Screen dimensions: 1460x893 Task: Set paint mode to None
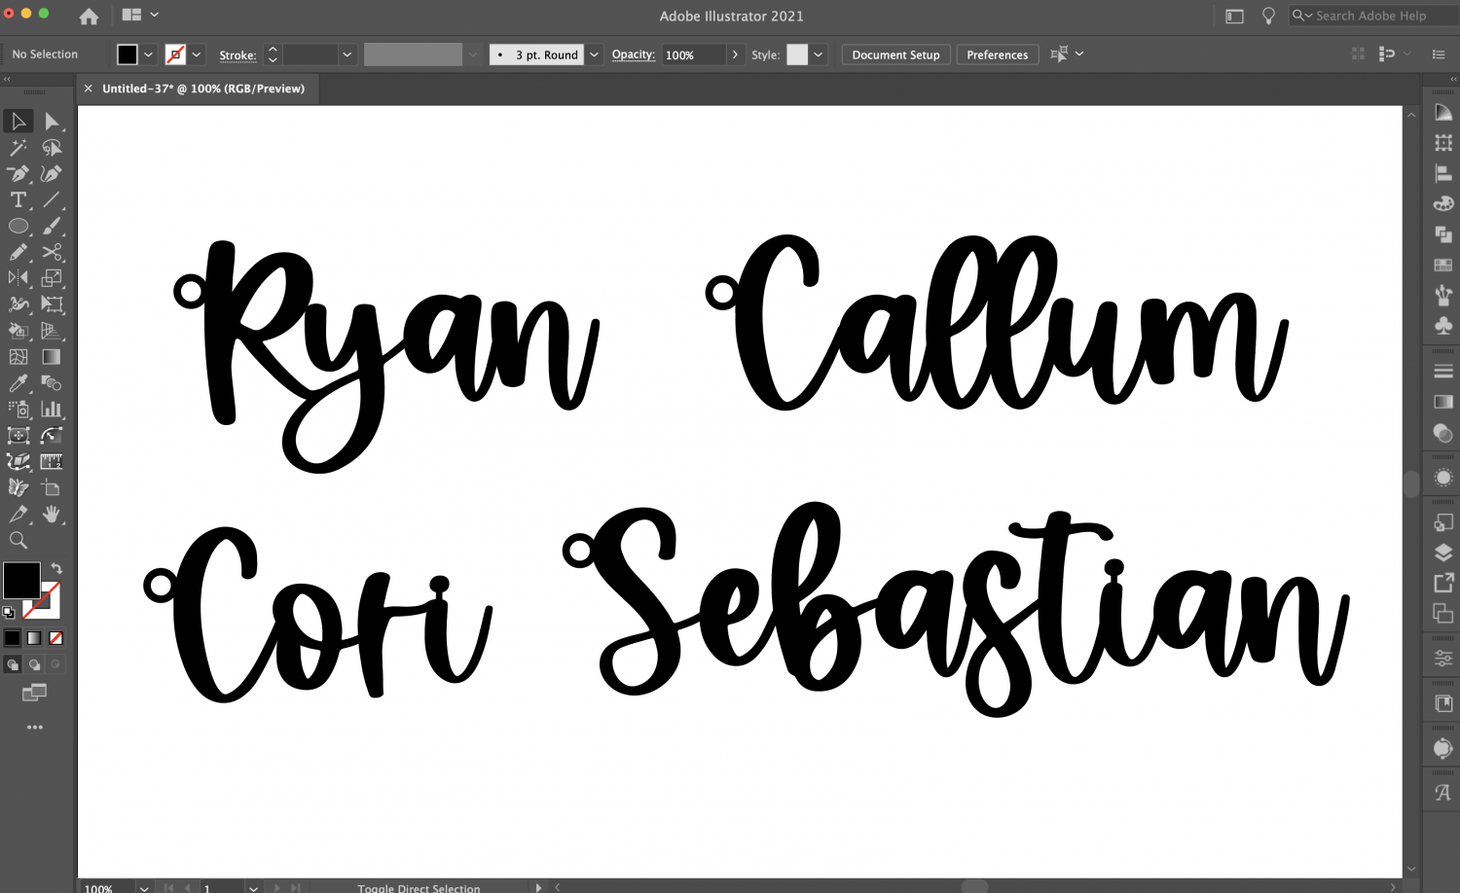[56, 638]
